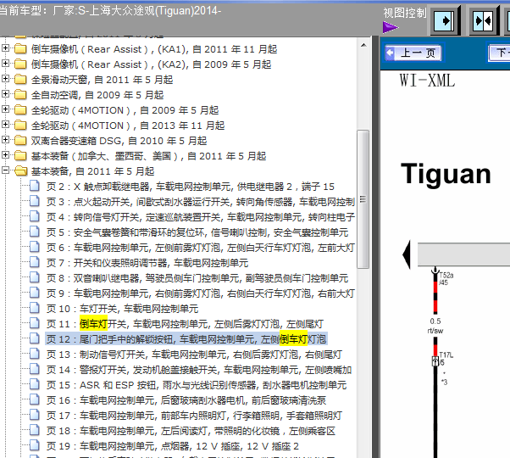Open 页 15 ASR 和 ESP 按钮
The height and width of the screenshot is (458, 510).
tap(197, 385)
